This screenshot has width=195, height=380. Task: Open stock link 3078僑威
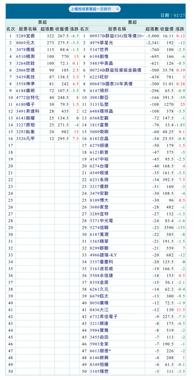[25, 50]
